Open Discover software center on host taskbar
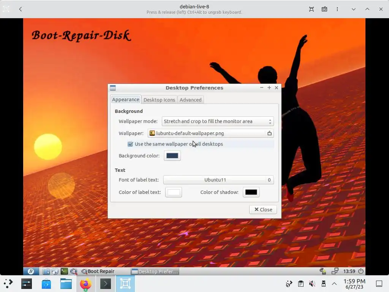 46,284
